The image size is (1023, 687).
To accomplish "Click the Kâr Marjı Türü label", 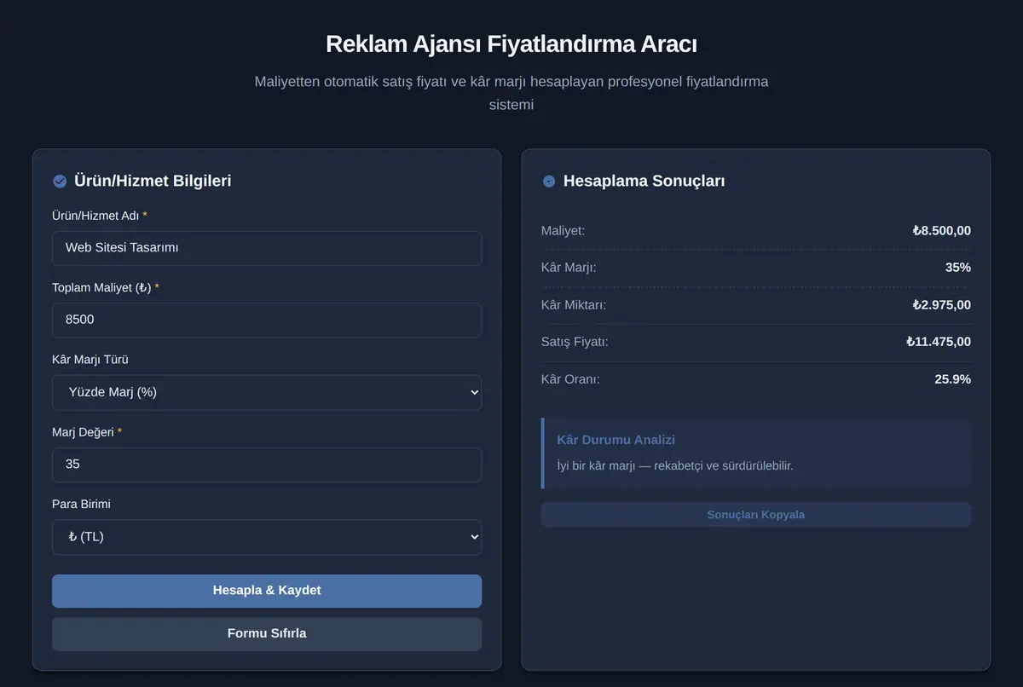I will pyautogui.click(x=90, y=360).
